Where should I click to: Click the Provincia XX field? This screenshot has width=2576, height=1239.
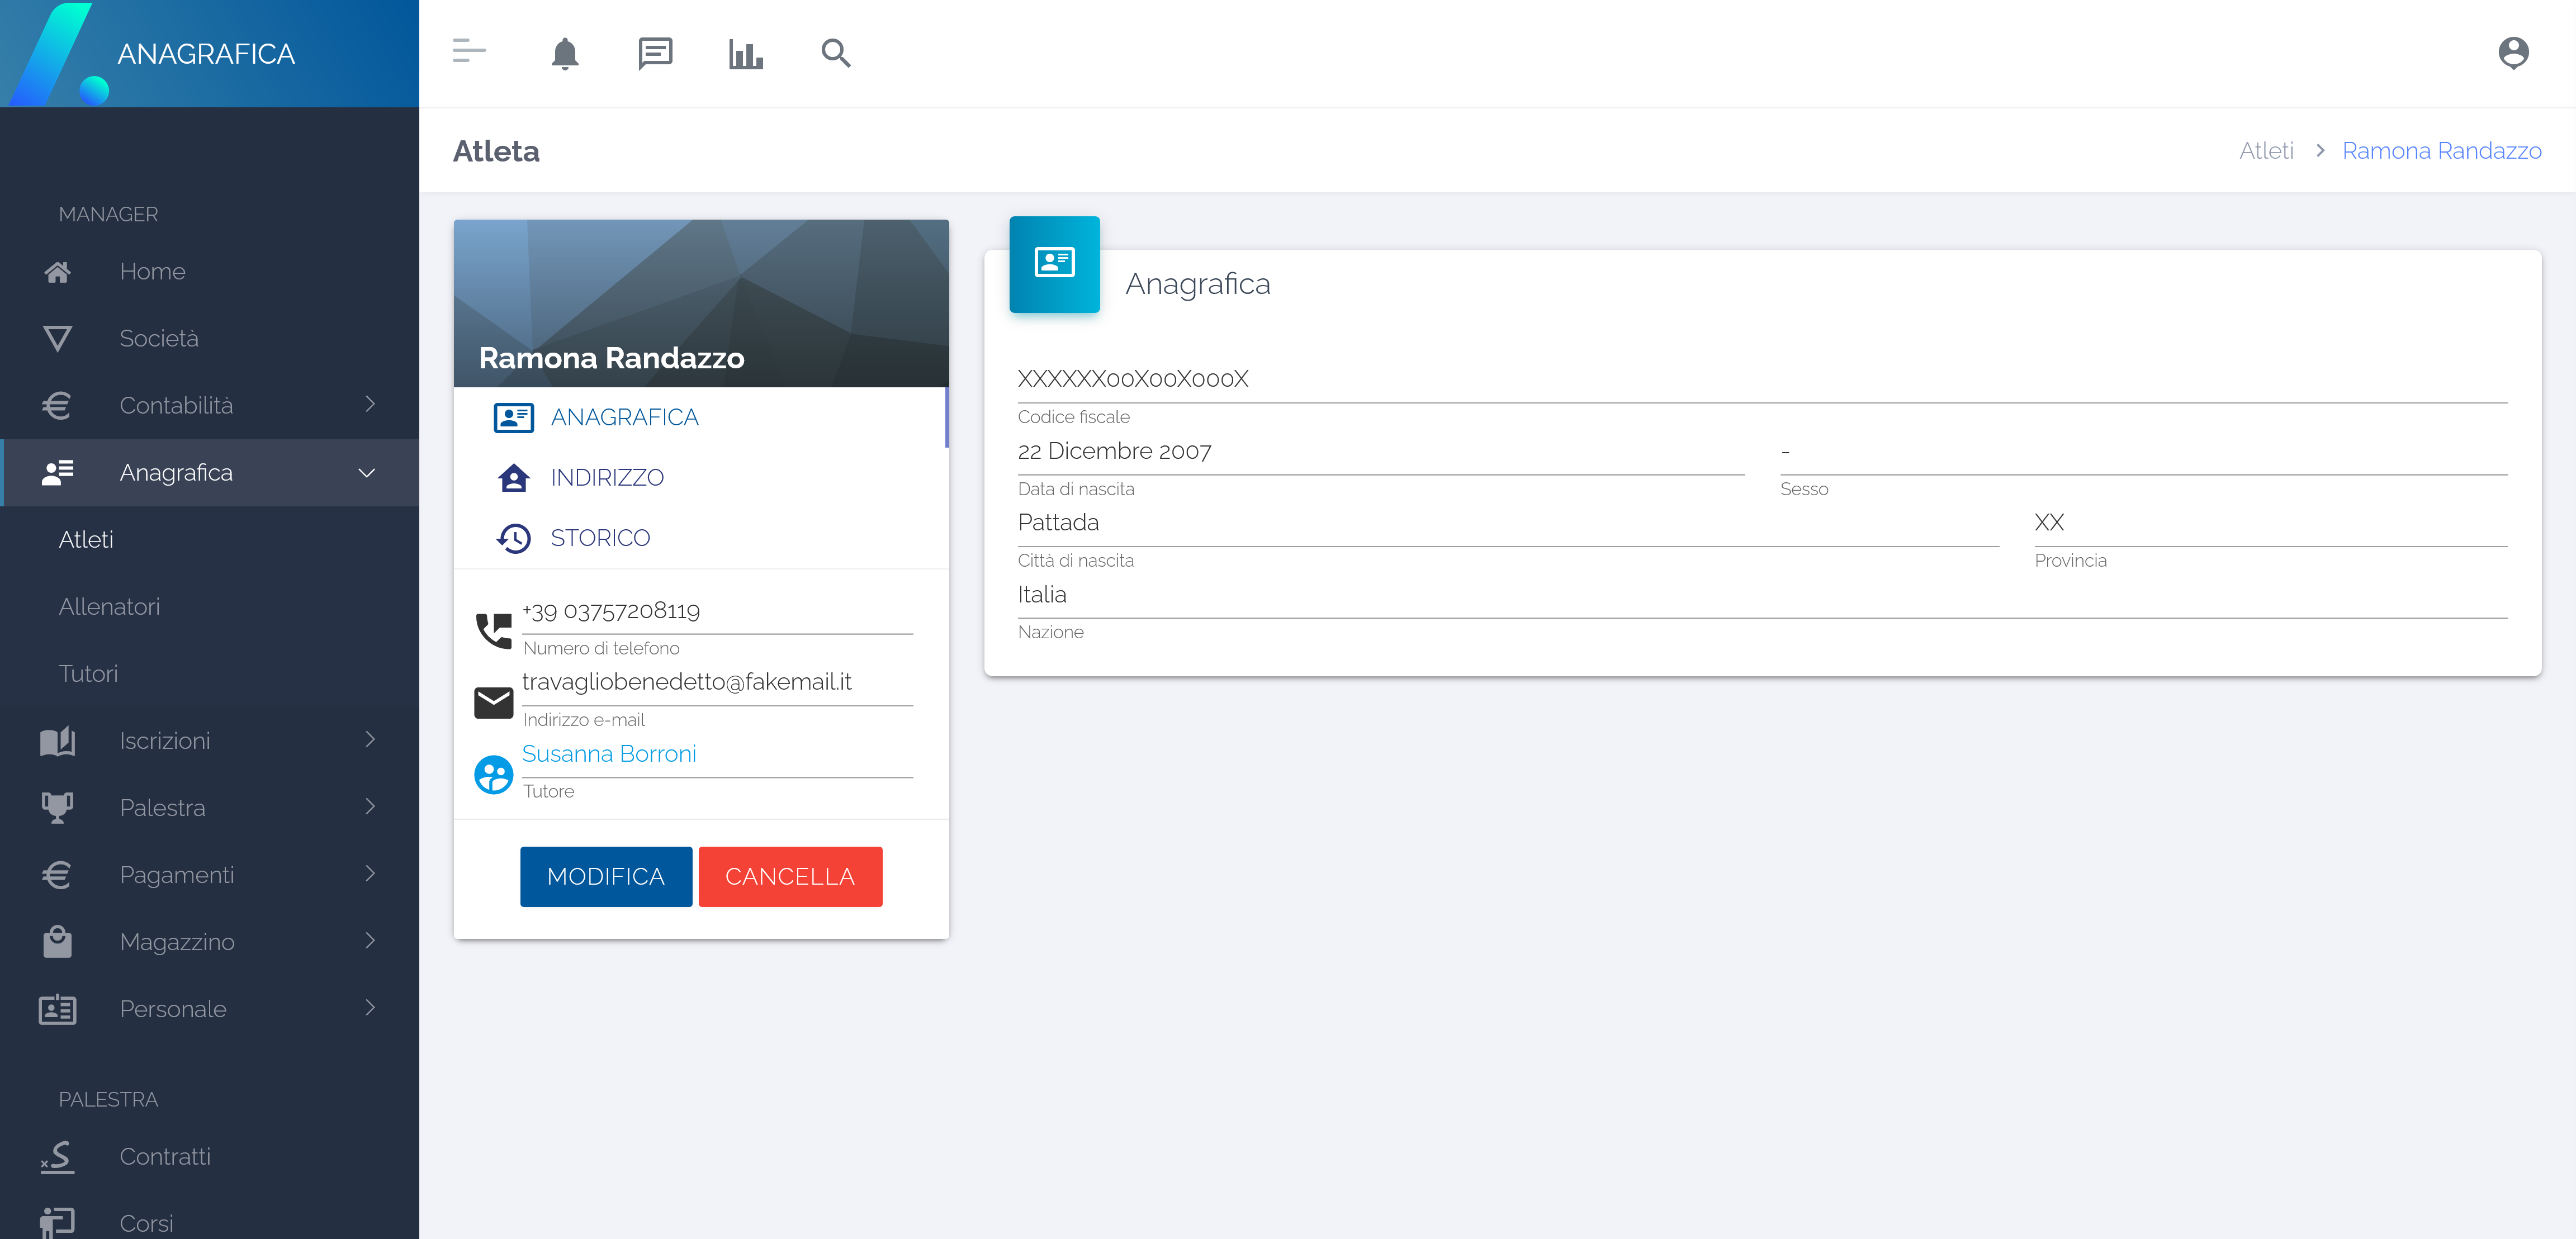pos(2271,523)
